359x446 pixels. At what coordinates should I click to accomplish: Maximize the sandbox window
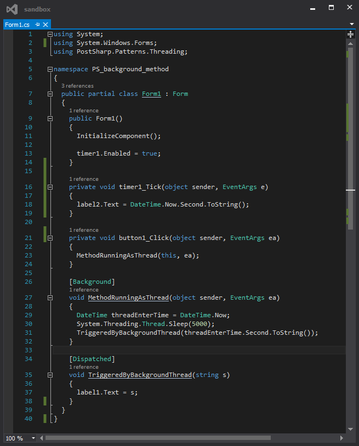click(x=331, y=8)
